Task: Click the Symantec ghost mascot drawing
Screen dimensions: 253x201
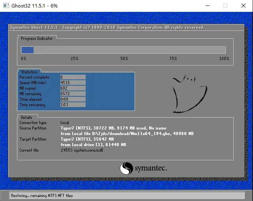Action: tap(190, 93)
